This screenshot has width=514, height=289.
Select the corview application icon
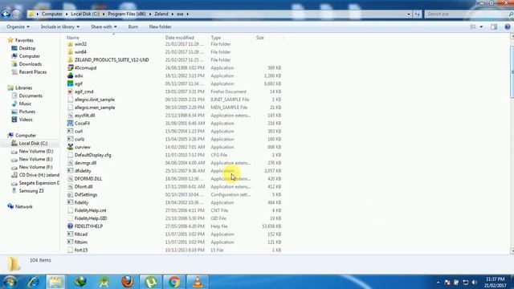[70, 147]
